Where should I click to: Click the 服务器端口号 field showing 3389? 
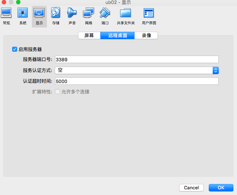tap(137, 60)
